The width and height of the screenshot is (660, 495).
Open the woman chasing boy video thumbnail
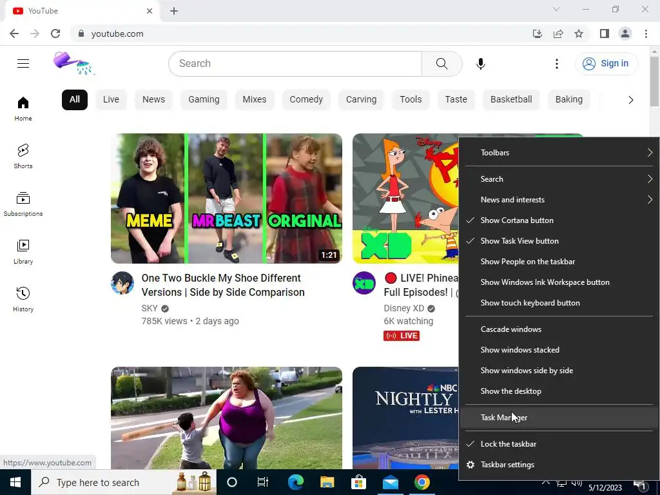pyautogui.click(x=226, y=418)
